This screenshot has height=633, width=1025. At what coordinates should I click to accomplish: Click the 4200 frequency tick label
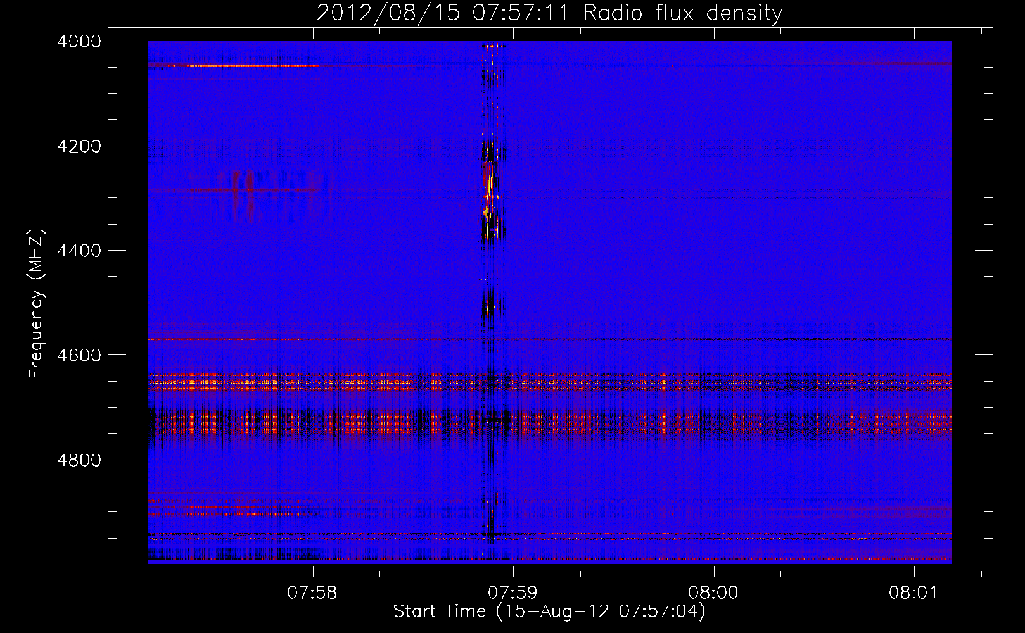coord(79,146)
